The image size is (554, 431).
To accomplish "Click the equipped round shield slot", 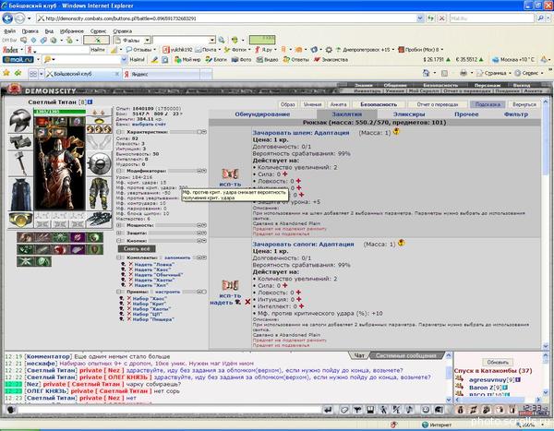I will tap(99, 164).
